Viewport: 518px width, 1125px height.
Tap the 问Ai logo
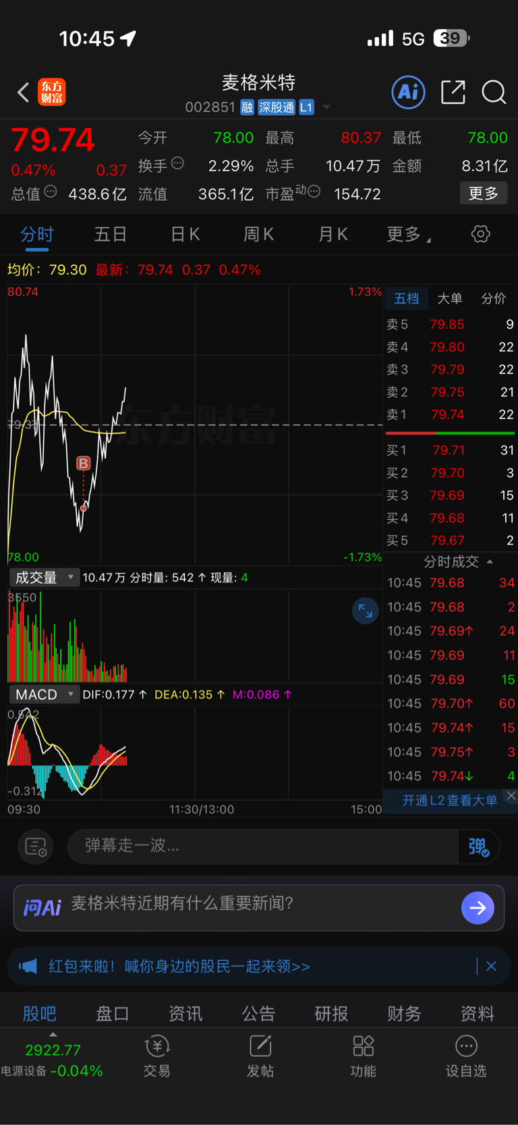[42, 907]
